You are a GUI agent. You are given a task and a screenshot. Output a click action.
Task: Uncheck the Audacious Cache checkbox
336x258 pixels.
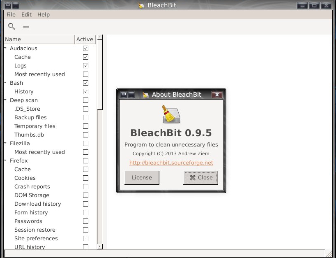tap(85, 57)
